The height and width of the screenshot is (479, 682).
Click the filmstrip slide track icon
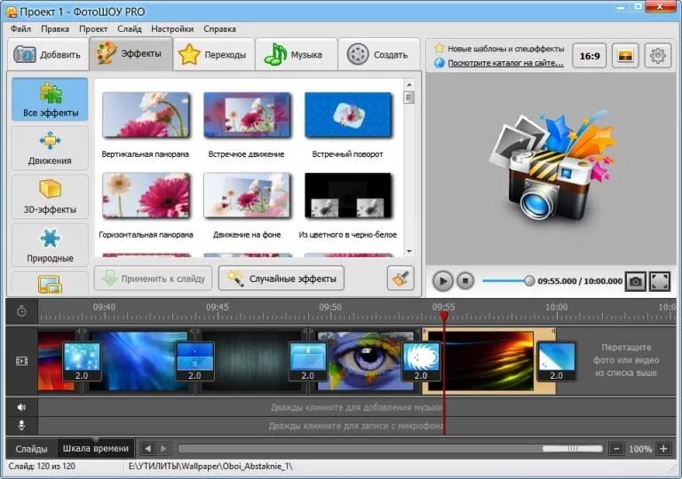point(21,361)
